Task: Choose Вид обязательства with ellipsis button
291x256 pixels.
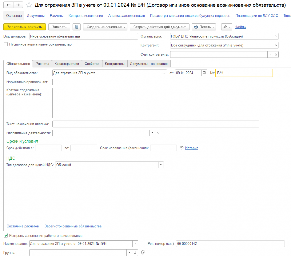Action: (x=164, y=73)
